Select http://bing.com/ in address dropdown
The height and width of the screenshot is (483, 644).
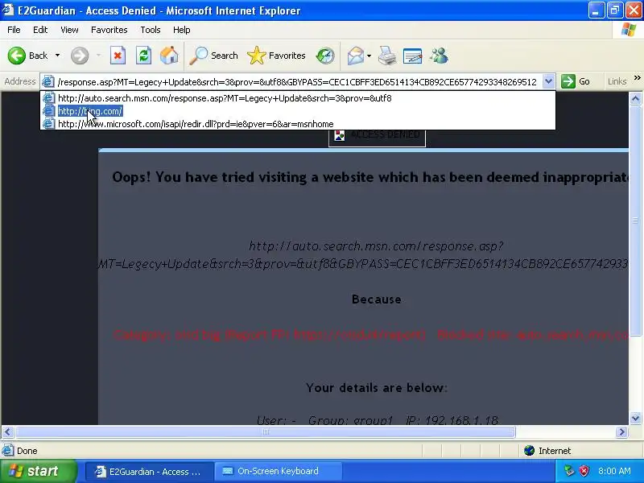click(x=298, y=111)
